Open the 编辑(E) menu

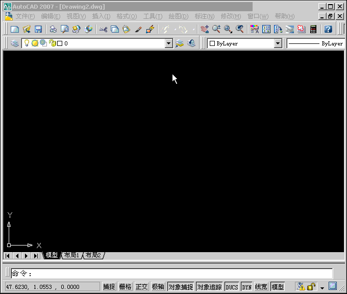tap(51, 16)
